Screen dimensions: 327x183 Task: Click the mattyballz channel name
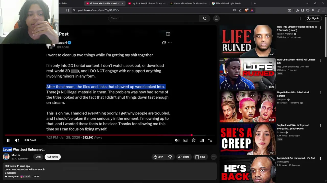pyautogui.click(x=282, y=100)
